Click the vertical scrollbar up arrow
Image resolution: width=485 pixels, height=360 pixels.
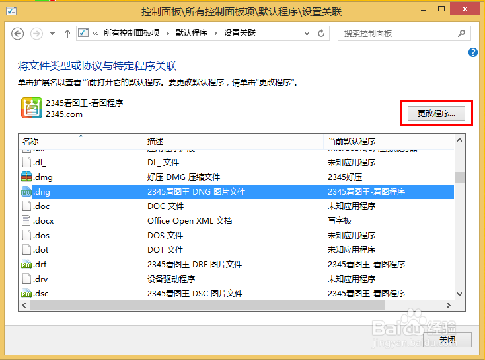(x=459, y=140)
